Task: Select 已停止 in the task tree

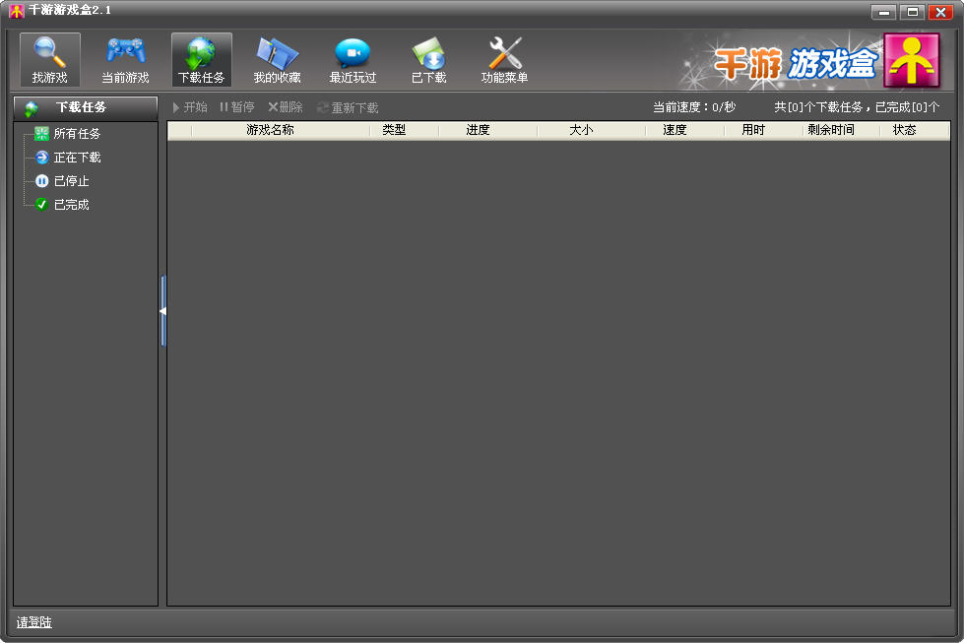Action: (71, 181)
